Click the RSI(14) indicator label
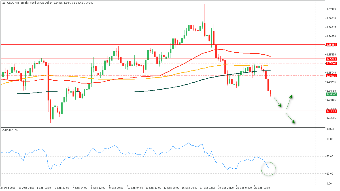This screenshot has height=191, width=340. pos(8,130)
